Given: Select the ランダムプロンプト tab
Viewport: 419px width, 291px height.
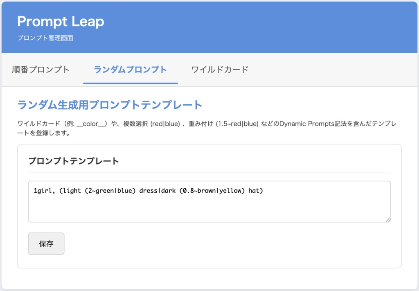Looking at the screenshot, I should click(131, 70).
